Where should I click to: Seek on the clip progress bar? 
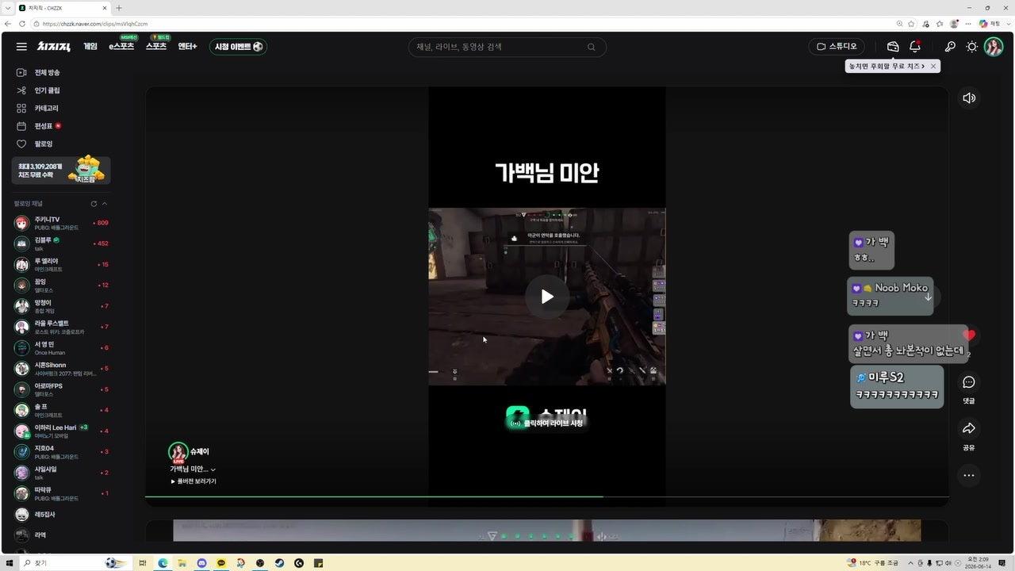[546, 496]
